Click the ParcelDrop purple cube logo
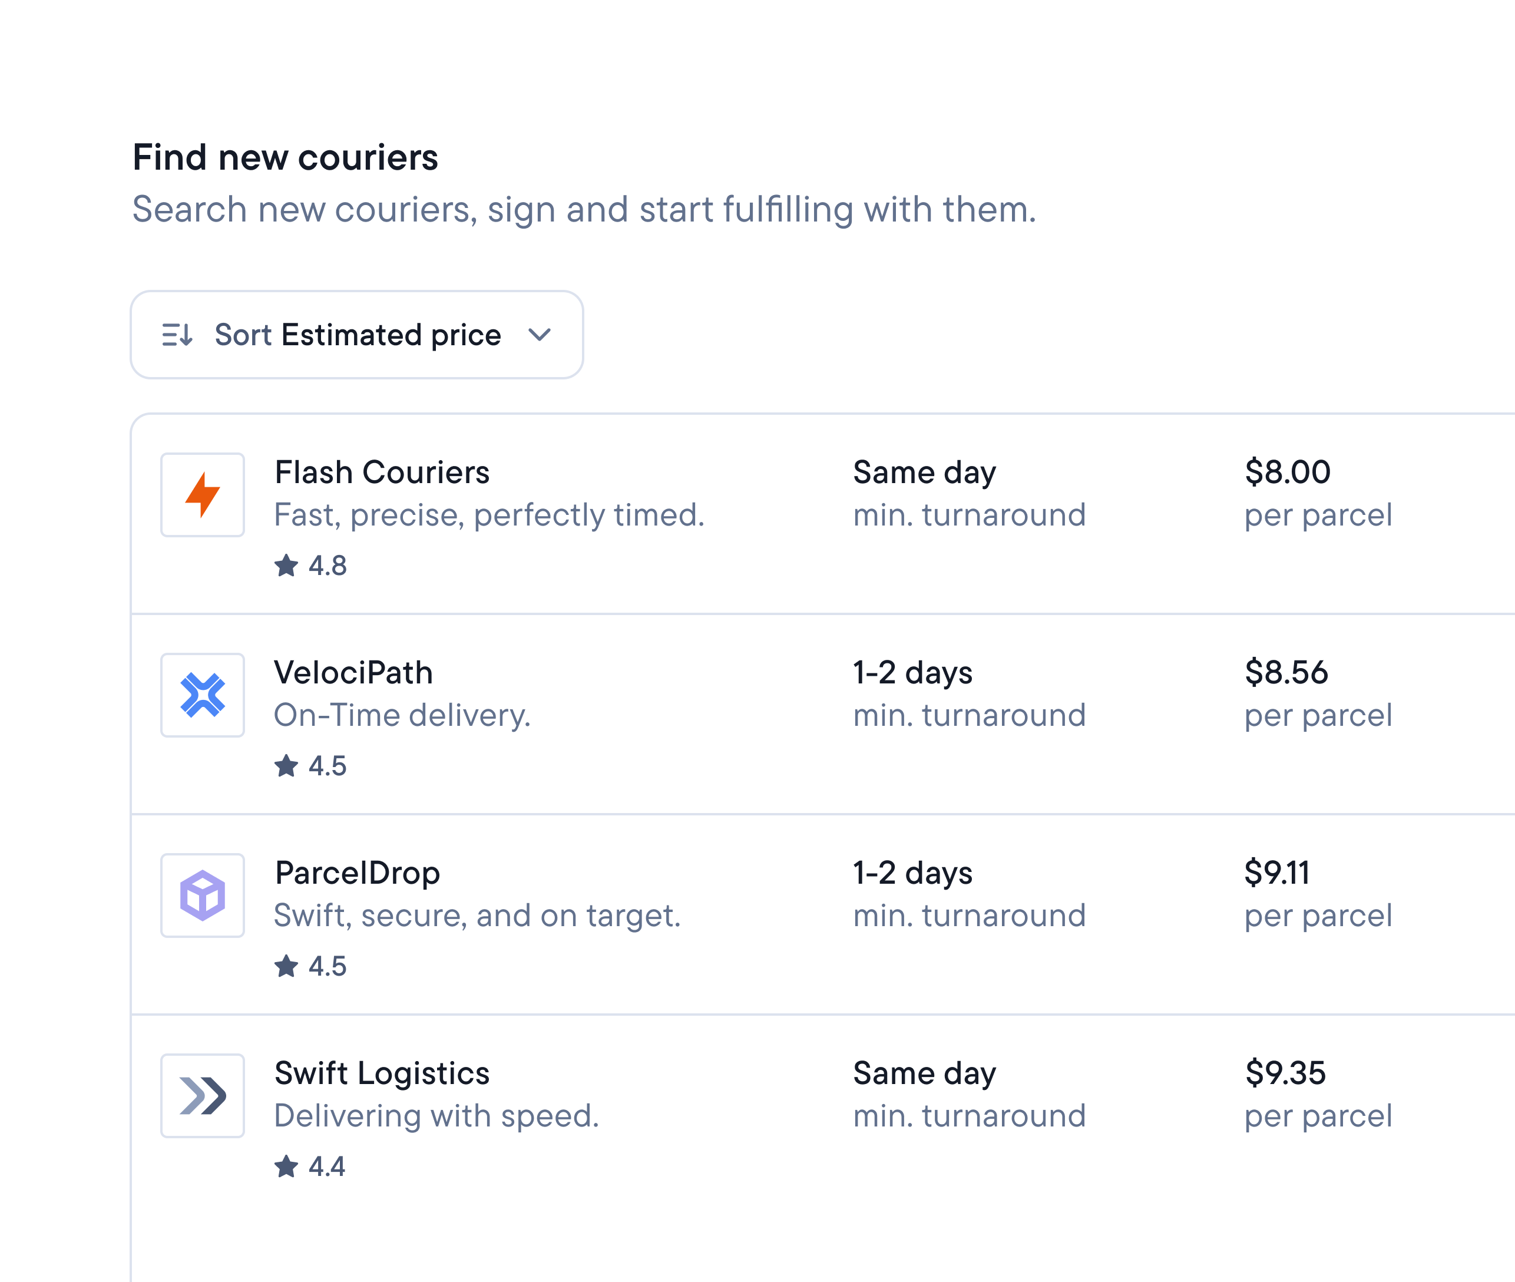 tap(202, 896)
